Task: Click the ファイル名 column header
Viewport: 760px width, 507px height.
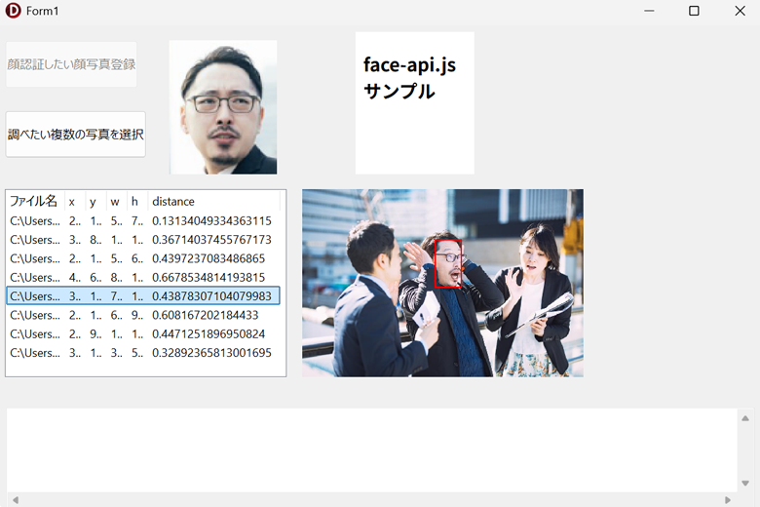Action: point(35,202)
